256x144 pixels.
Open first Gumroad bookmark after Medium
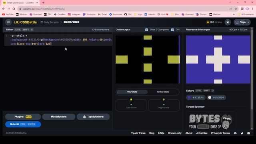tap(36, 14)
